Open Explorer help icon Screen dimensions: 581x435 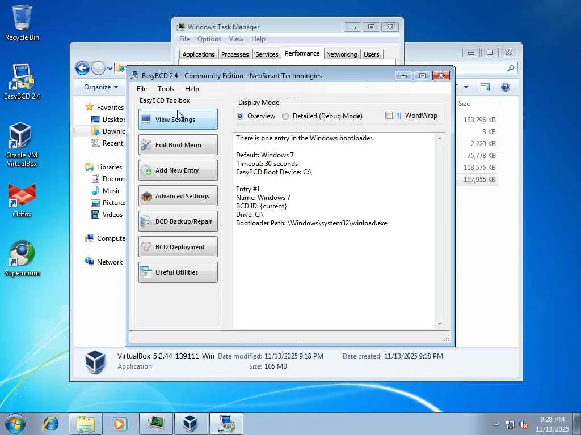point(506,87)
